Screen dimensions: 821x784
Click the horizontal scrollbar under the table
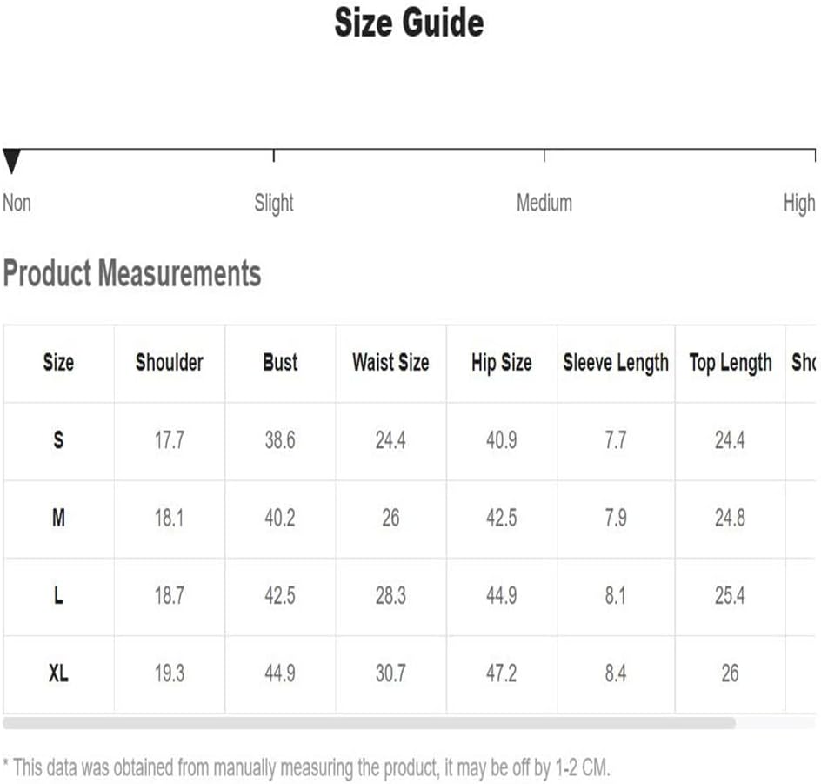(369, 723)
